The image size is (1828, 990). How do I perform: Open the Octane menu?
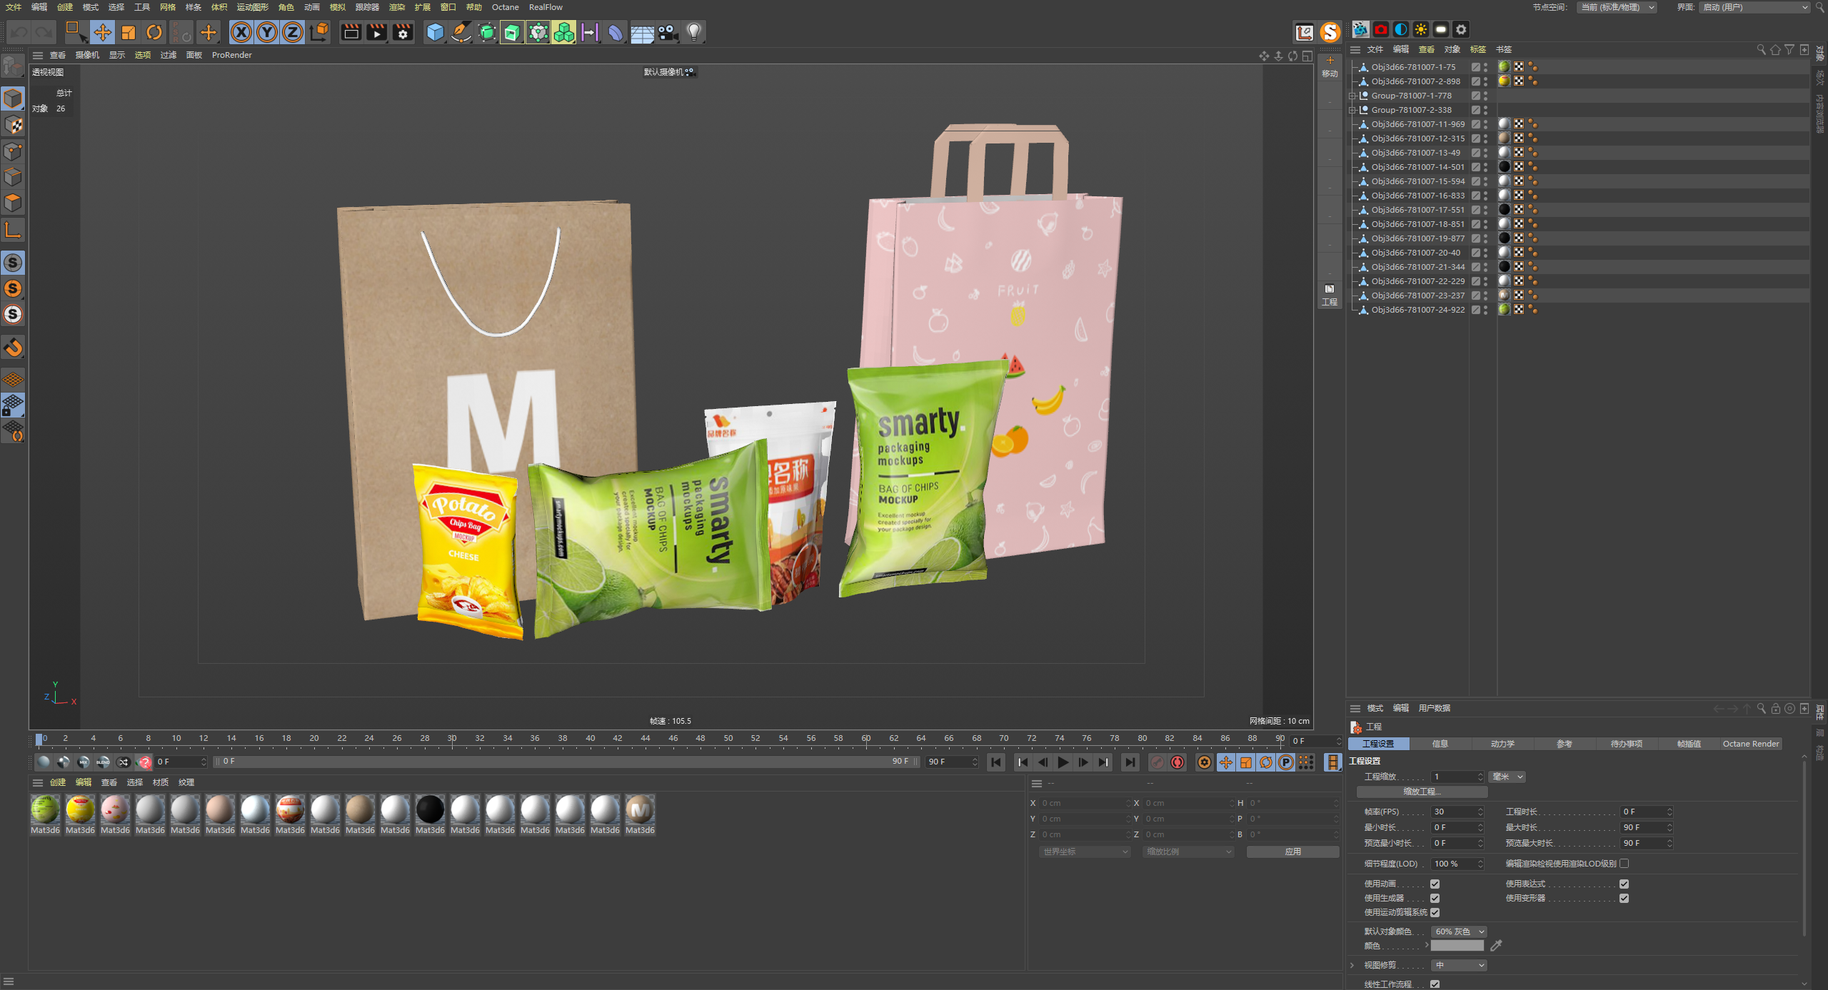pyautogui.click(x=505, y=7)
